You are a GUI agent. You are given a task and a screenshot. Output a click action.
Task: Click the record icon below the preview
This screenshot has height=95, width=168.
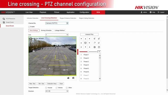pyautogui.click(x=68, y=78)
